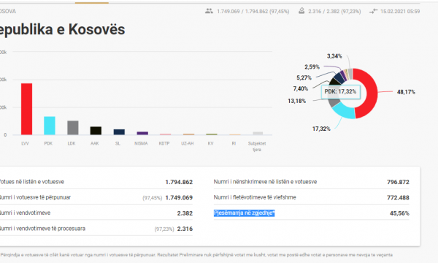
Task: Click the PDK: 17,32% tooltip
Action: click(x=340, y=91)
